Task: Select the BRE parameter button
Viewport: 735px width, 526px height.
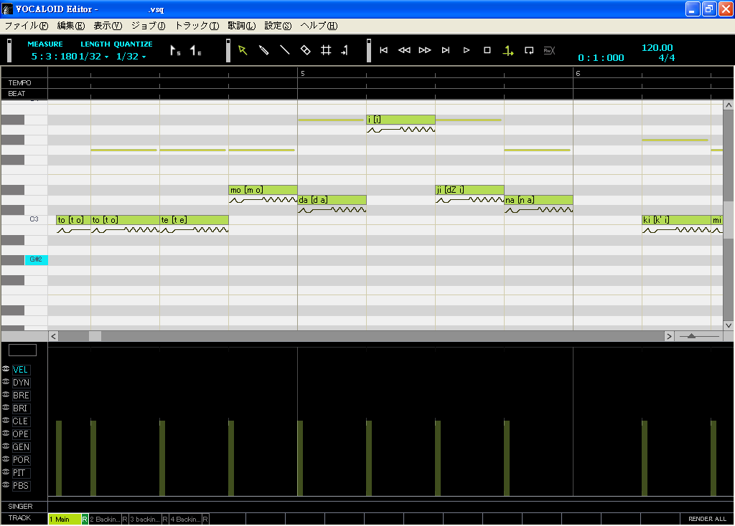Action: [21, 396]
